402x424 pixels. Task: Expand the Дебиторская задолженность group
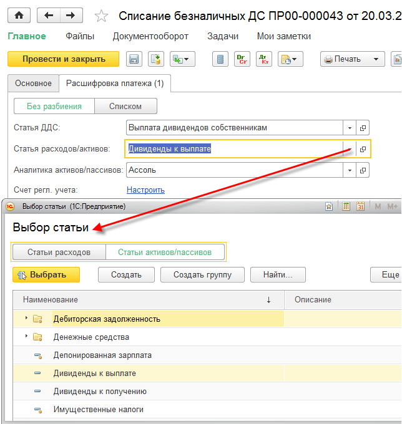click(x=26, y=319)
